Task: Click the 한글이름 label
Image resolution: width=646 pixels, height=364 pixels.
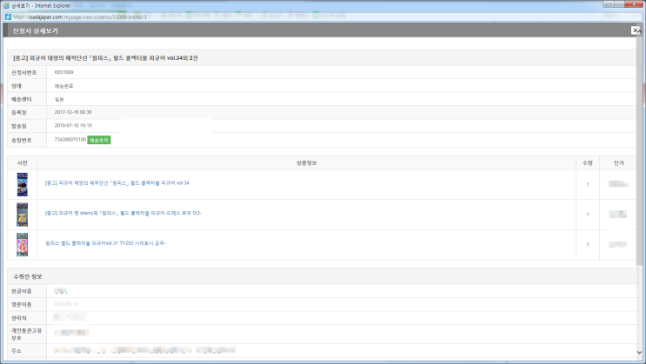Action: click(22, 291)
